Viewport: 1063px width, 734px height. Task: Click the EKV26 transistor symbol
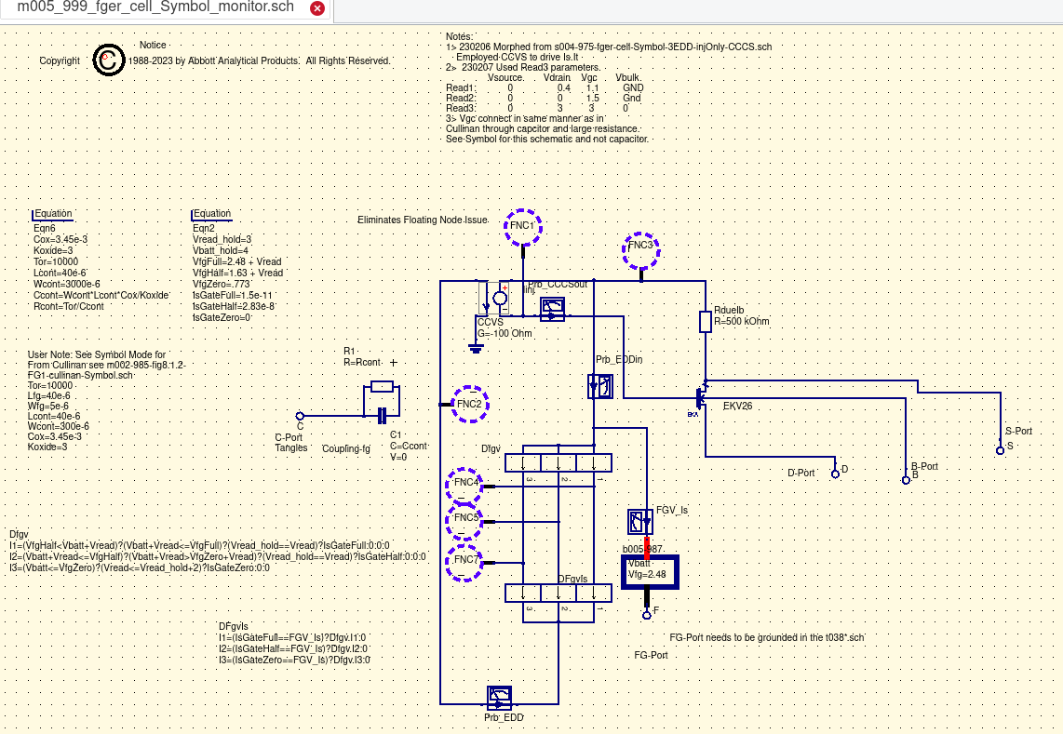click(x=702, y=397)
